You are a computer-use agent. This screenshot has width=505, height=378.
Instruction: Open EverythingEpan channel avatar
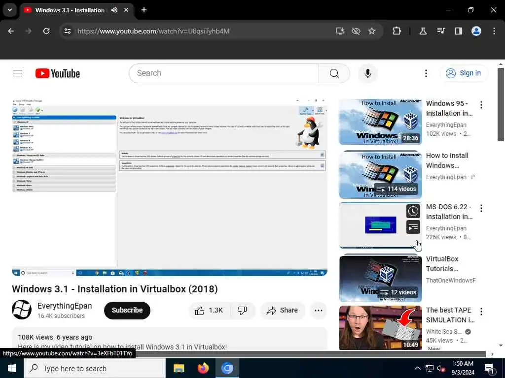22,310
